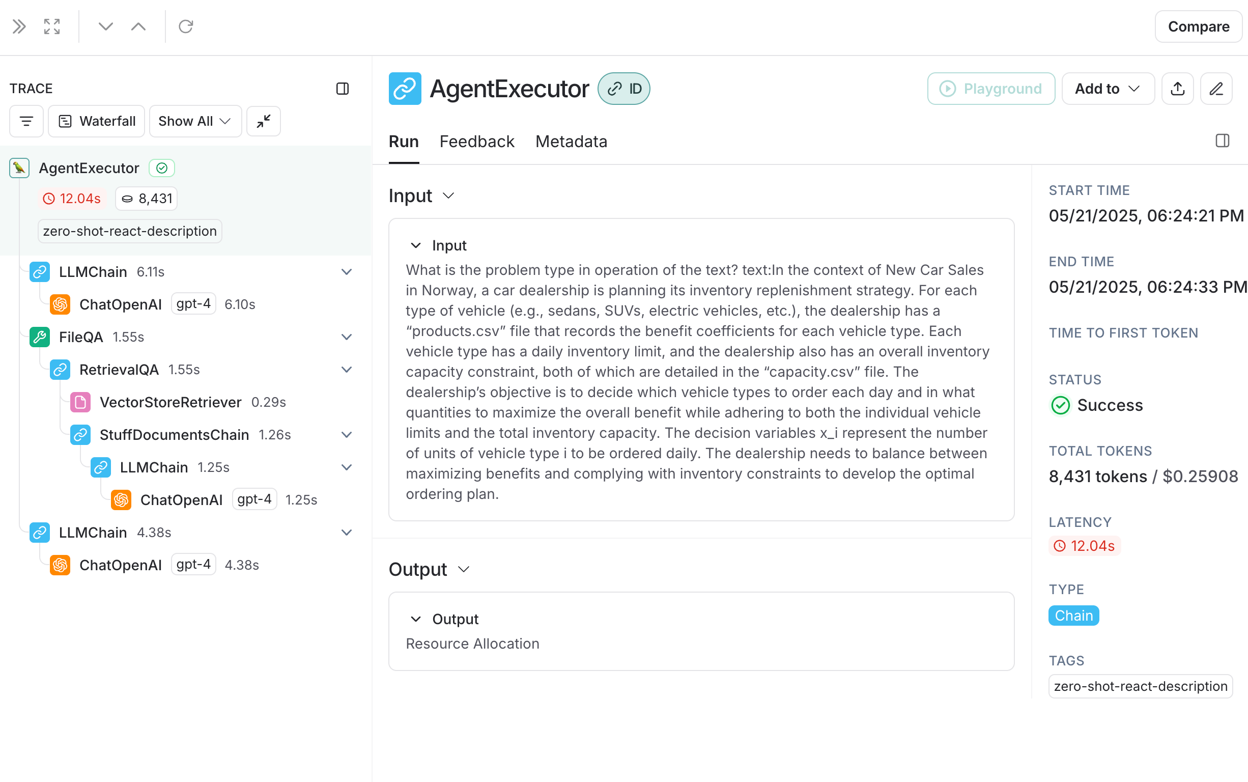Screen dimensions: 1248x782
Task: Open the Add to dropdown
Action: pos(1108,89)
